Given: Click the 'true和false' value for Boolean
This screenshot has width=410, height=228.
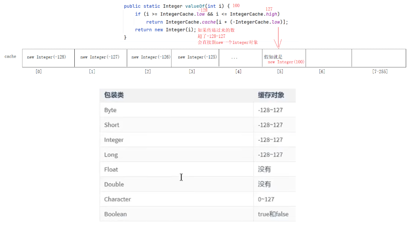Looking at the screenshot, I should pos(275,214).
